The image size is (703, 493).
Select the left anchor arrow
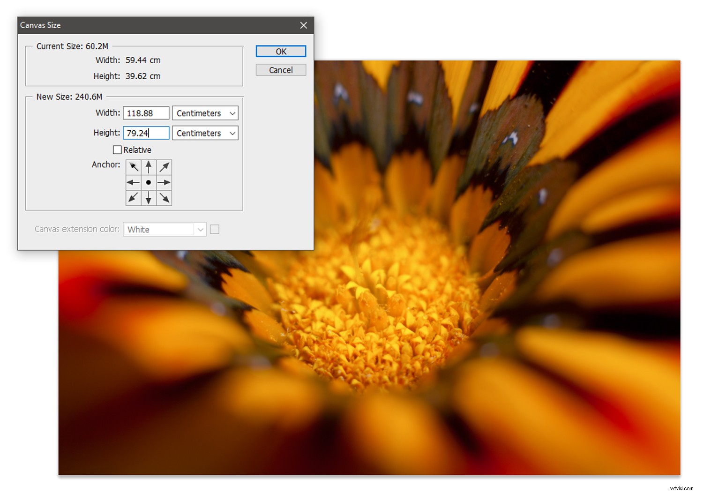133,182
